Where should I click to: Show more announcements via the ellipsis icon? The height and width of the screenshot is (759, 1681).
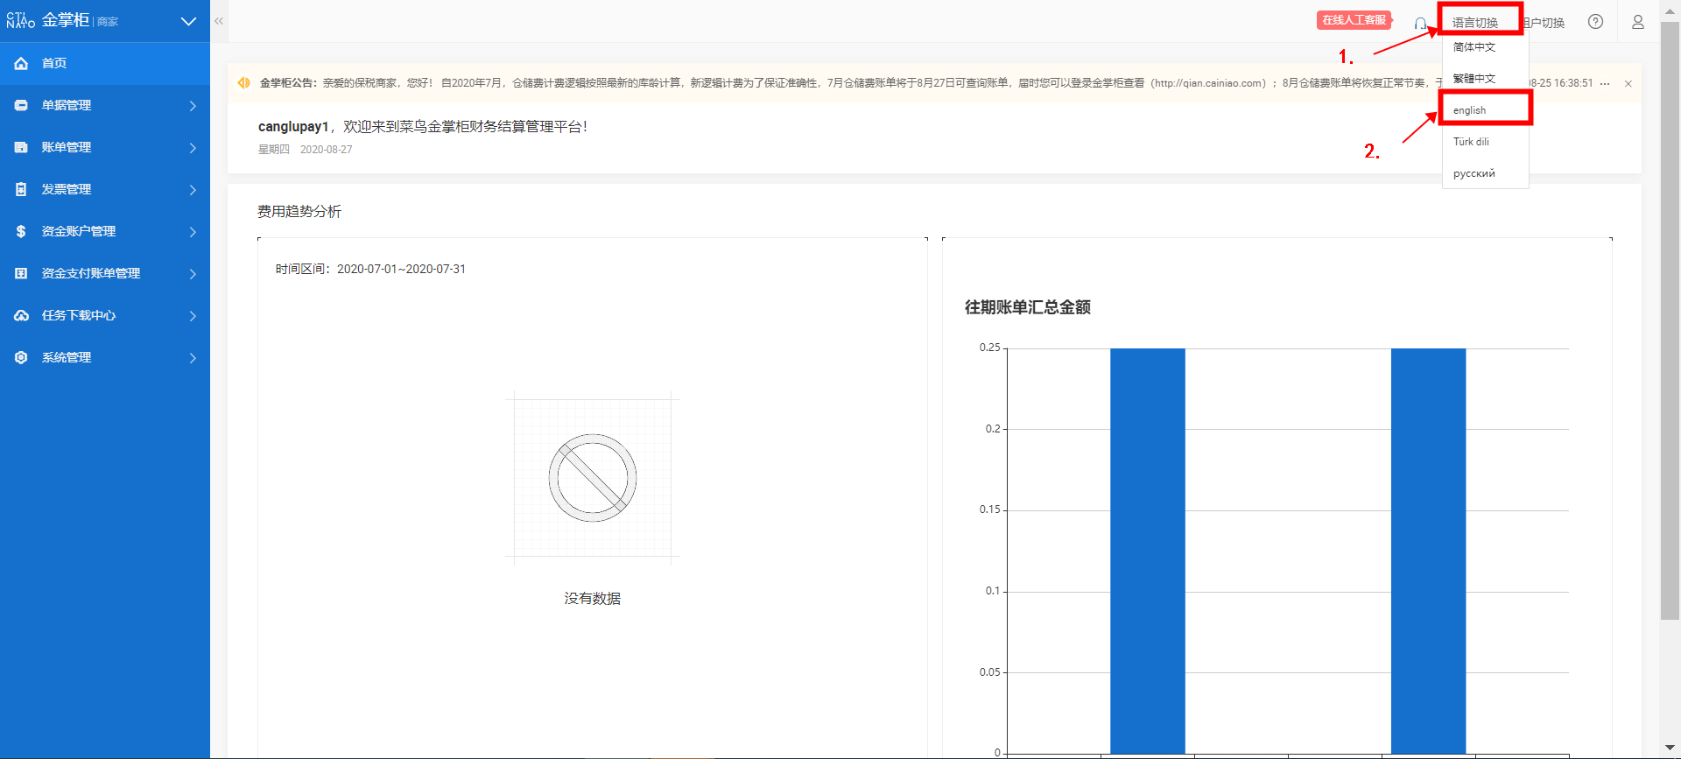point(1605,84)
